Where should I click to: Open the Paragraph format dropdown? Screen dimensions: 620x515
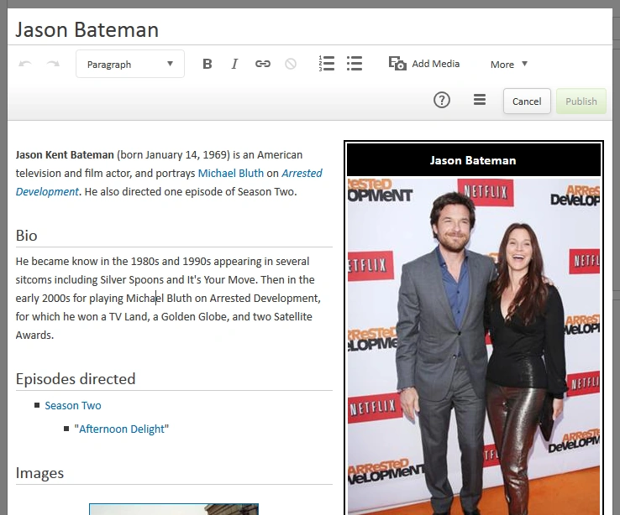click(130, 65)
